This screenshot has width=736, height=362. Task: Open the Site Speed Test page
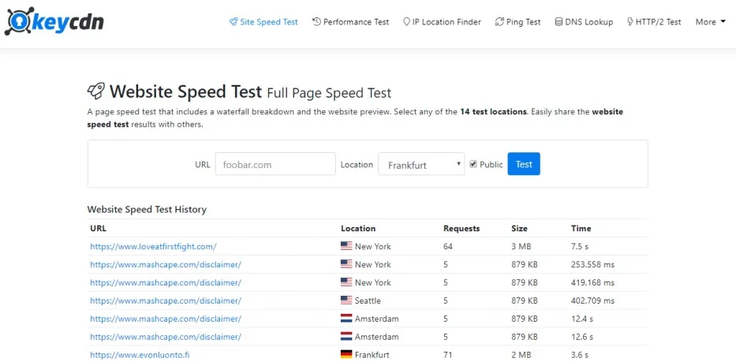pos(263,21)
